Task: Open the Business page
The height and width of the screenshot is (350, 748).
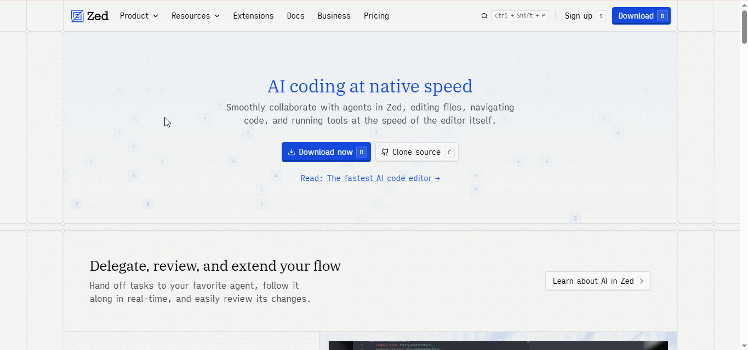Action: [x=334, y=16]
